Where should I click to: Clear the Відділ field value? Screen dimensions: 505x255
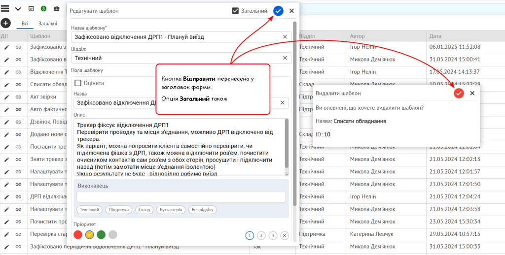click(x=285, y=58)
